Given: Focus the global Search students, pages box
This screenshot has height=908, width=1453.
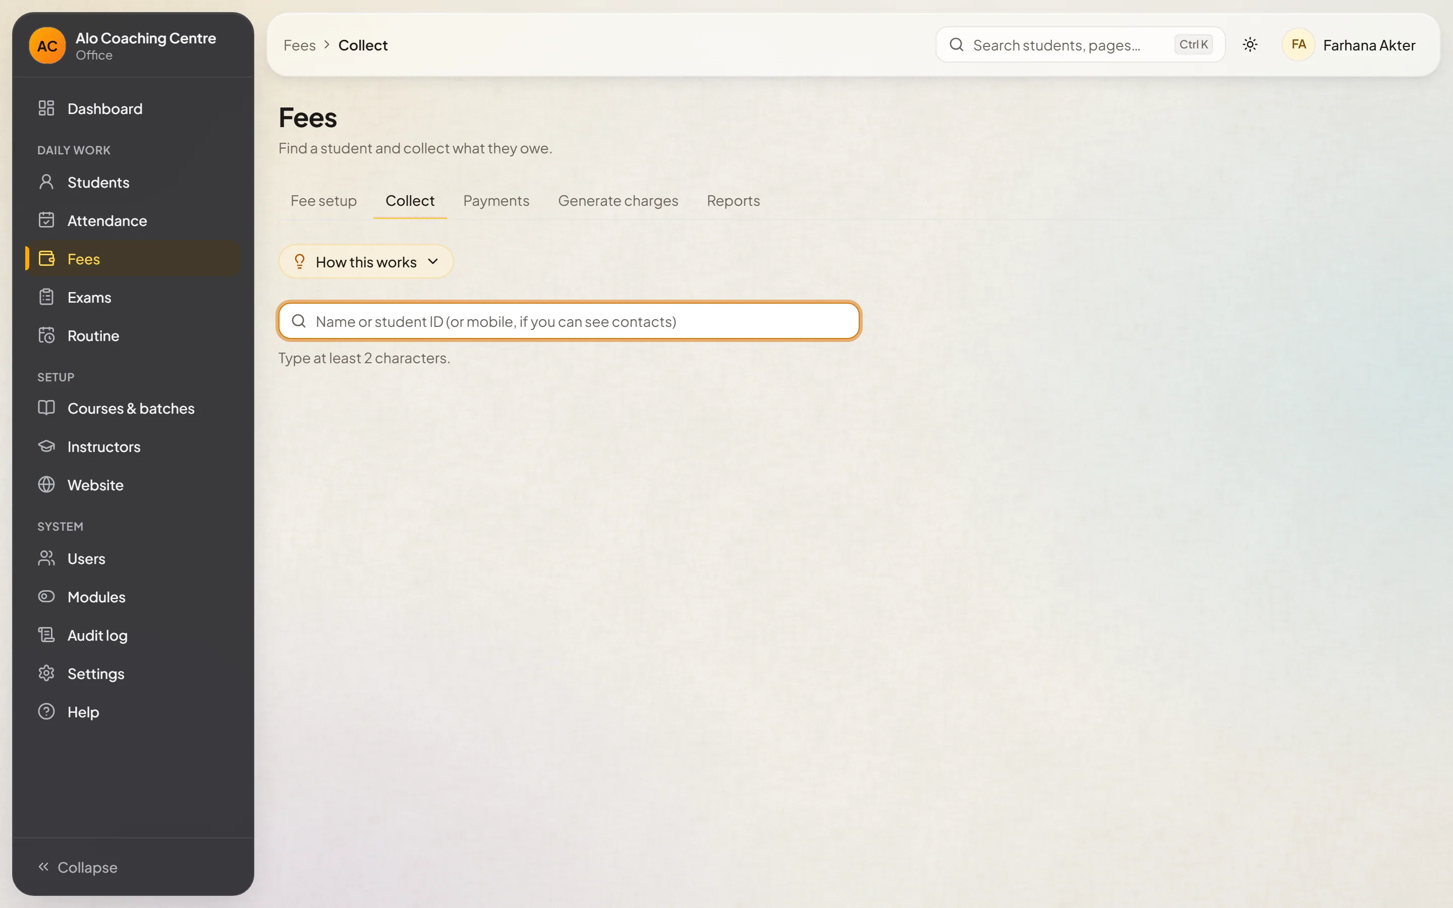Looking at the screenshot, I should click(x=1080, y=45).
